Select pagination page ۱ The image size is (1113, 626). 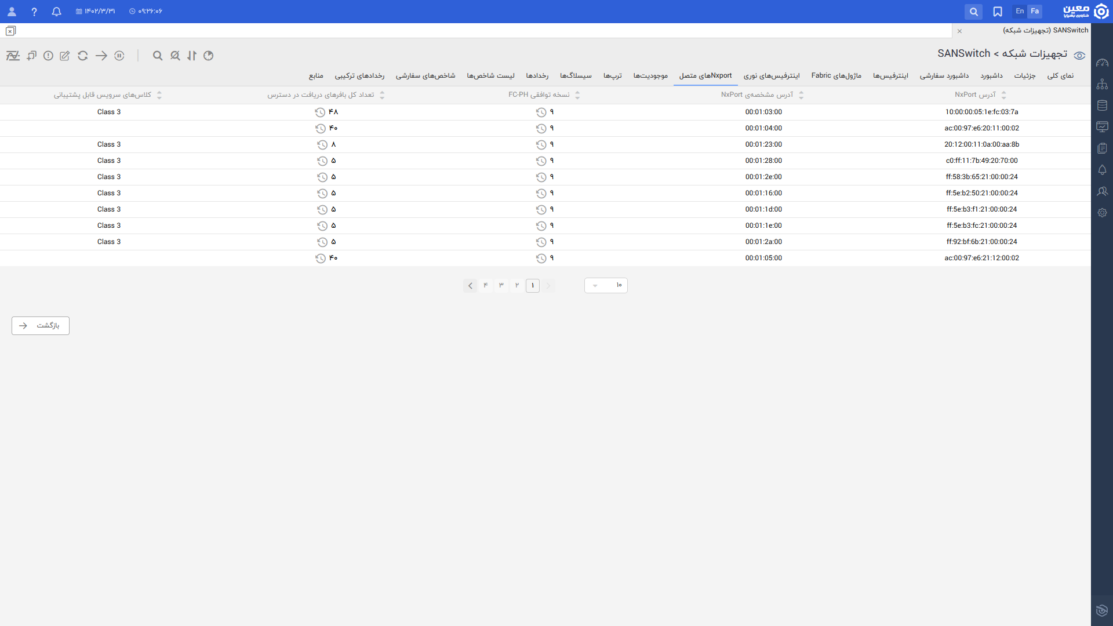tap(533, 285)
